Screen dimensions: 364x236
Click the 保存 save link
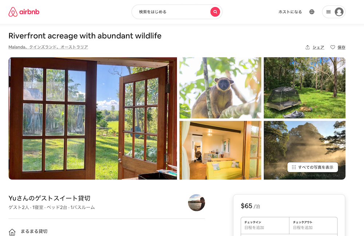click(341, 47)
